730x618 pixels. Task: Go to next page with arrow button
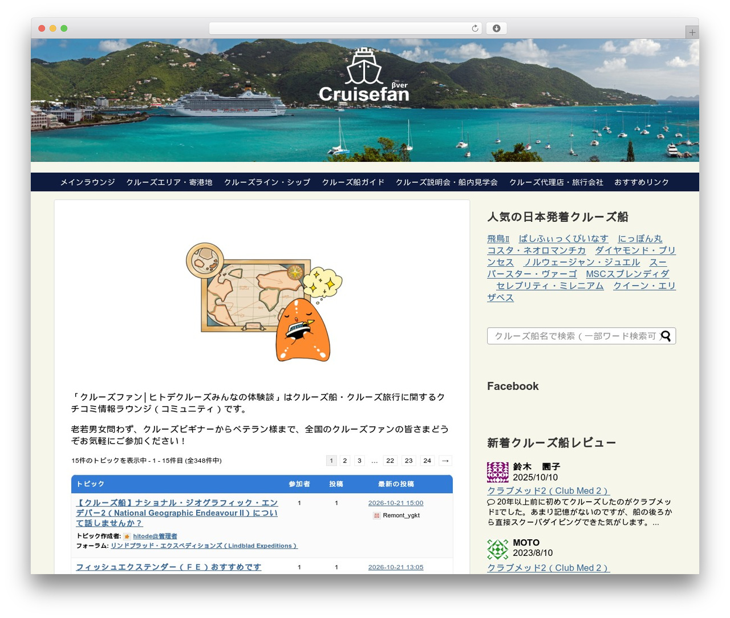click(x=445, y=461)
